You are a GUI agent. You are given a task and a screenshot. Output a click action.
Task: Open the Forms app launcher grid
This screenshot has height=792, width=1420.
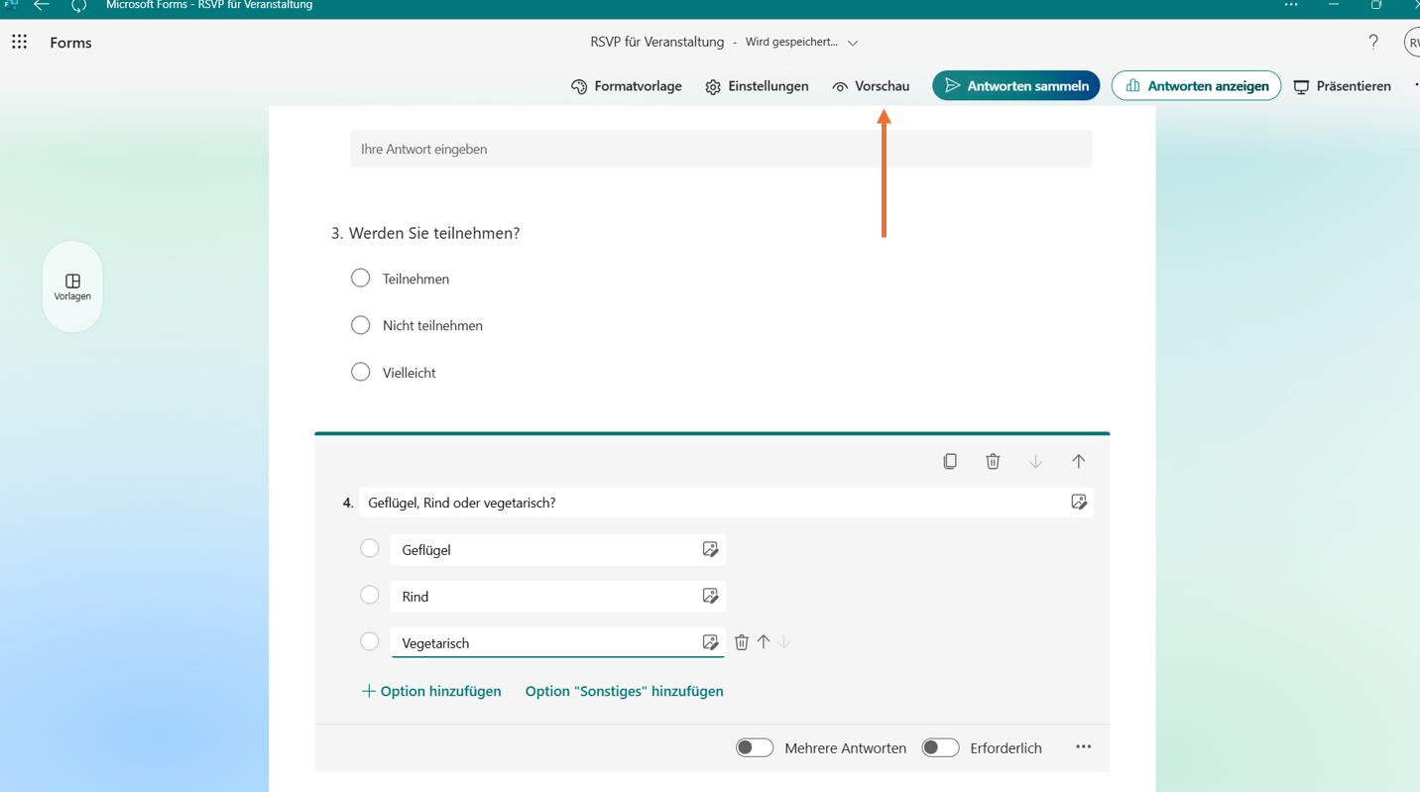pyautogui.click(x=20, y=43)
